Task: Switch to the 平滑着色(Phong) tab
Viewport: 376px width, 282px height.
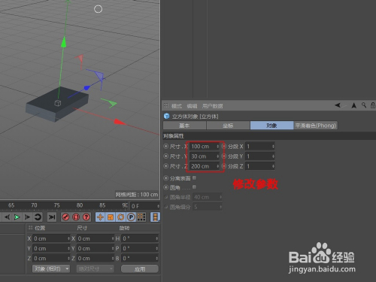Action: click(x=316, y=126)
